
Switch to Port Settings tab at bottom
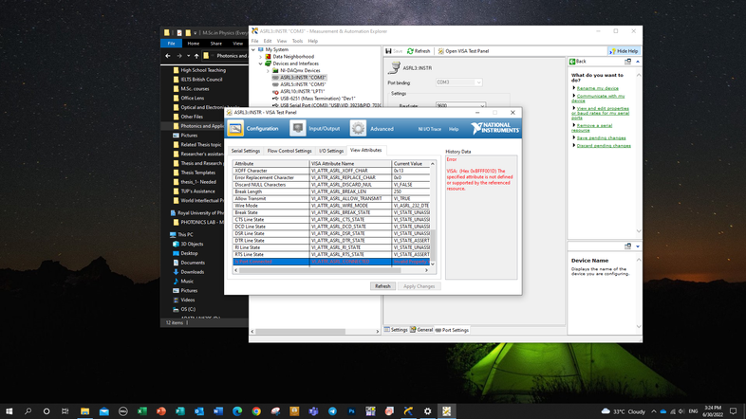452,330
